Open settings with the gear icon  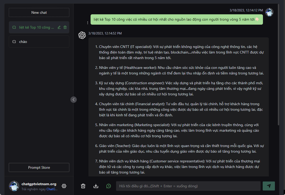tap(64, 186)
